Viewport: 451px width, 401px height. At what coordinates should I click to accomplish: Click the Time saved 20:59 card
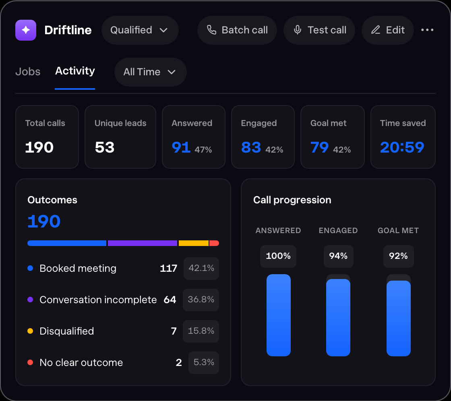[x=403, y=137]
